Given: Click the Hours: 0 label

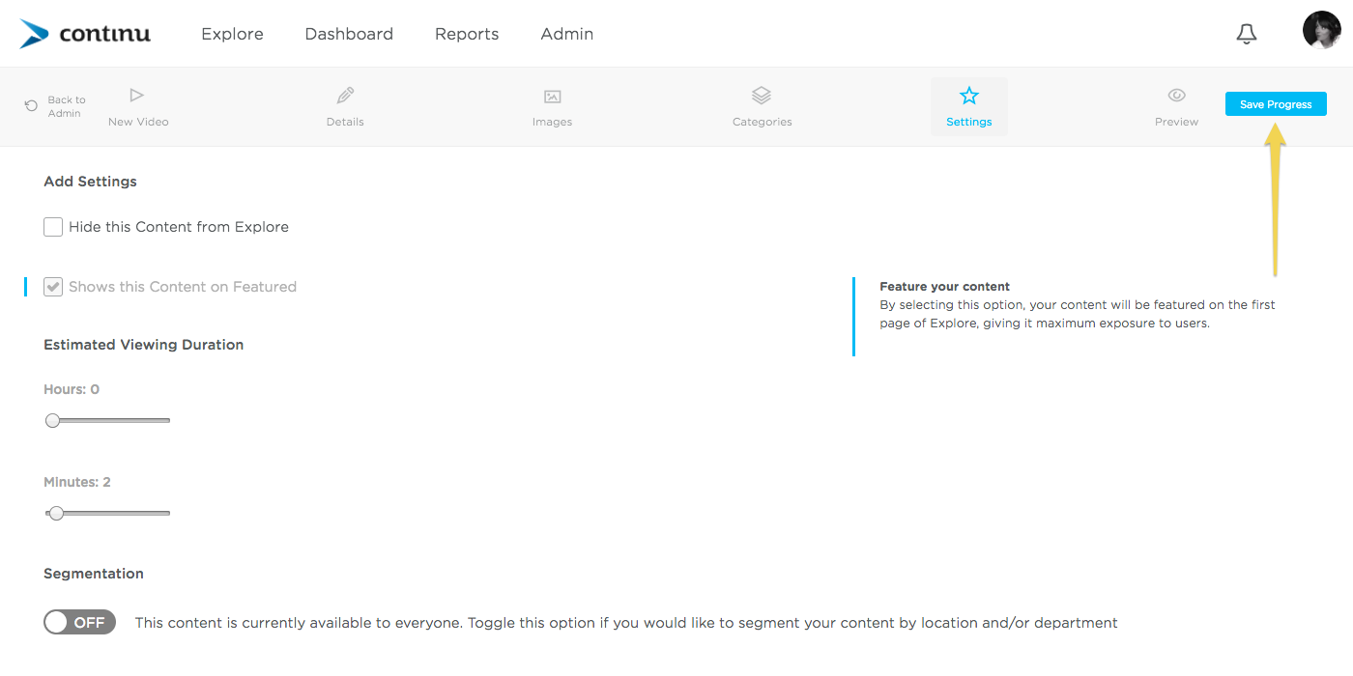Looking at the screenshot, I should click(x=72, y=389).
